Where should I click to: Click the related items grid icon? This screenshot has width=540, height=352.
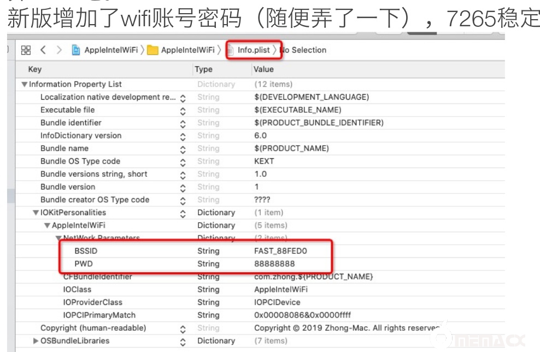26,50
